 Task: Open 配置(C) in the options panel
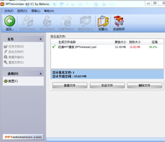coord(11,81)
